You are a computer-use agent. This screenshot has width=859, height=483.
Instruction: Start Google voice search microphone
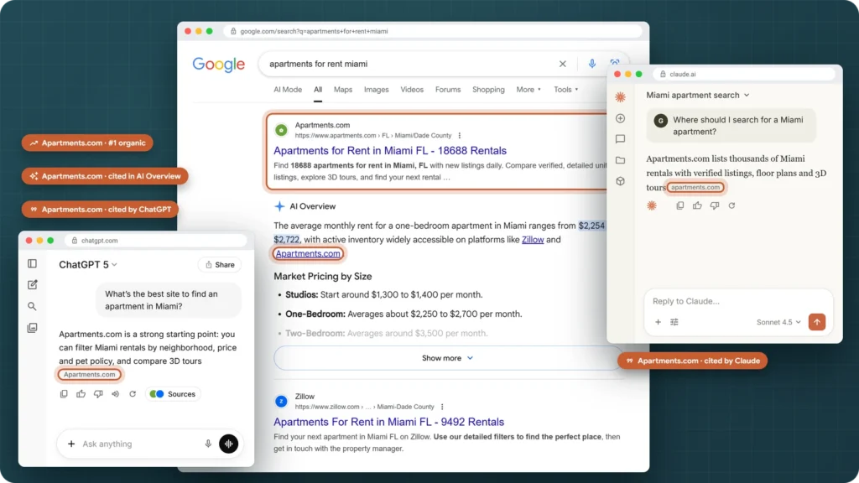pos(591,64)
